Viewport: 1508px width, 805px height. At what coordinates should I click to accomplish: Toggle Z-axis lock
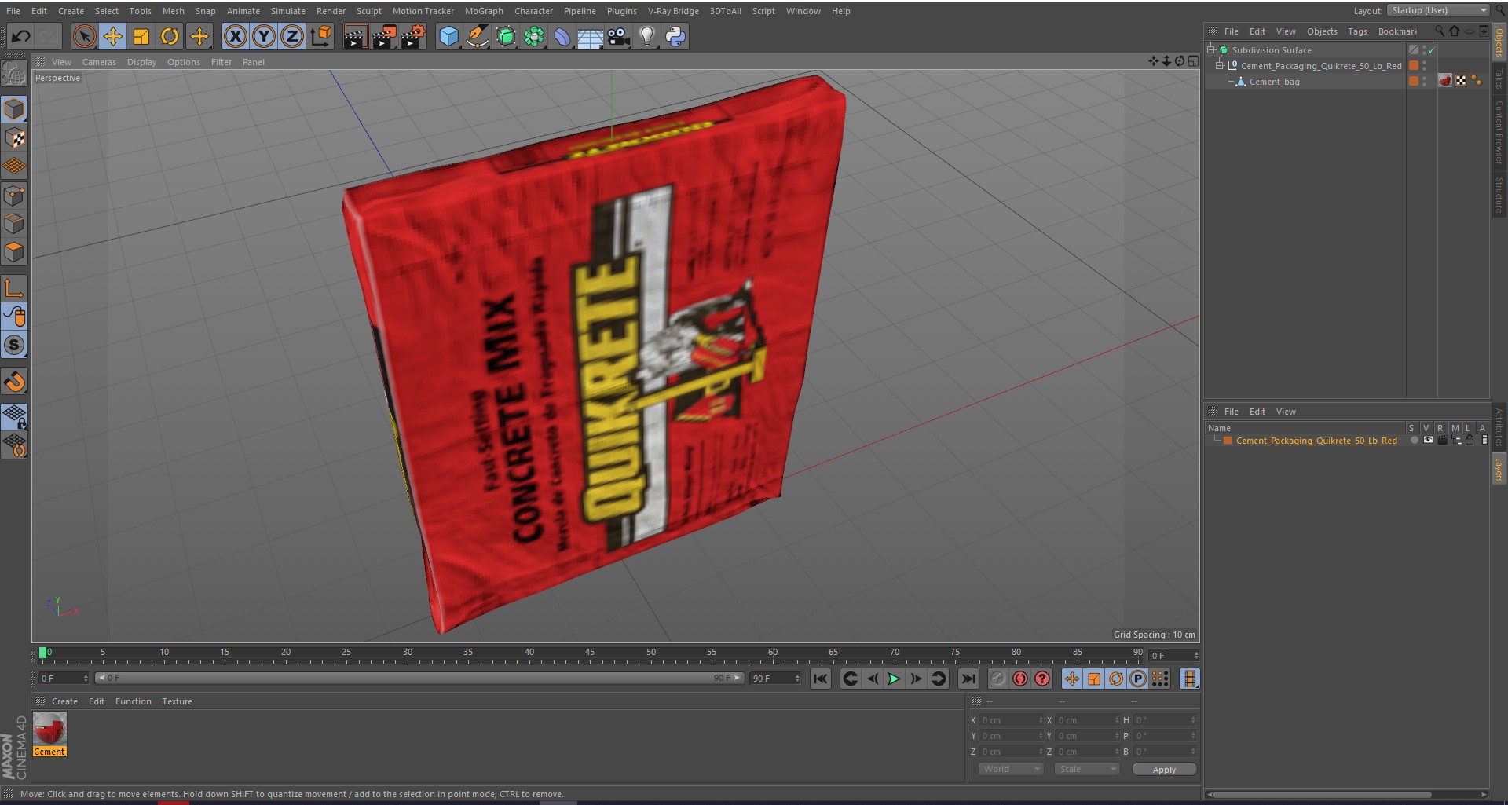coord(292,36)
